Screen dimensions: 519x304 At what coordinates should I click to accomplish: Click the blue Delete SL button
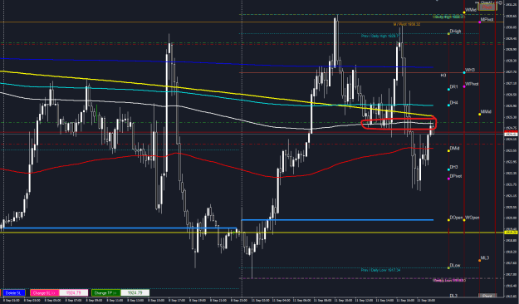14,292
